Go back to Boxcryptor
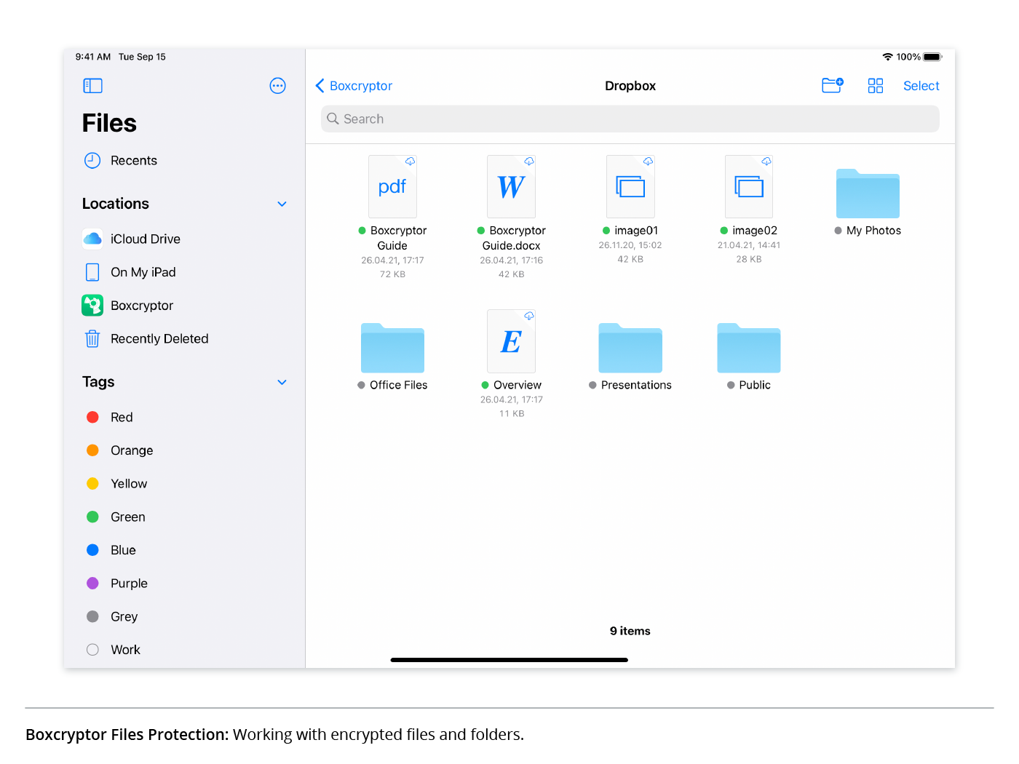 click(354, 86)
